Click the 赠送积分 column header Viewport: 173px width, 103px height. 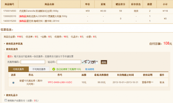(120, 4)
